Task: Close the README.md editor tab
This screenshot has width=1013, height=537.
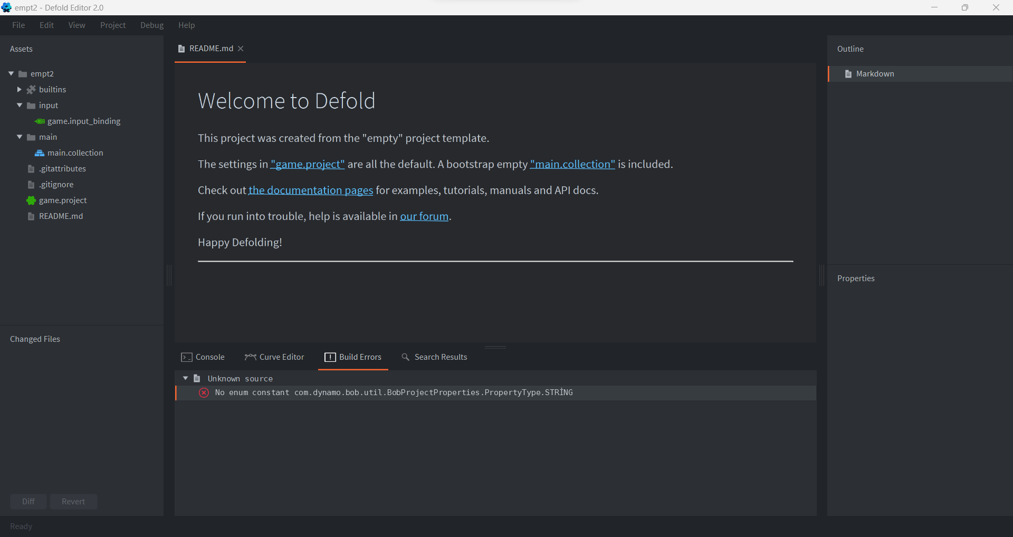Action: [241, 49]
